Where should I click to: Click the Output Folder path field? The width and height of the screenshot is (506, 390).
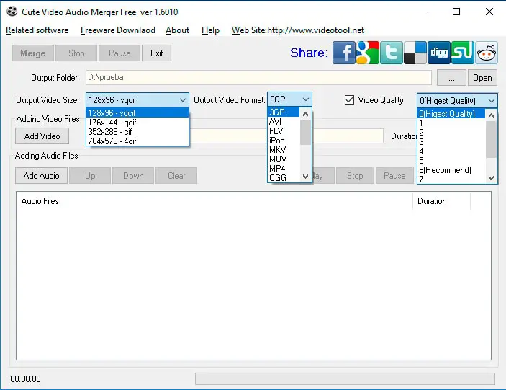coord(258,78)
